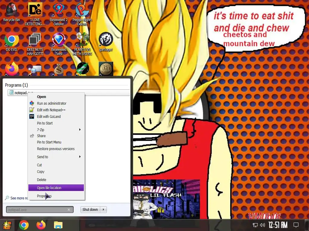This screenshot has height=231, width=309.
Task: Select Pin to Start Menu
Action: pyautogui.click(x=56, y=142)
